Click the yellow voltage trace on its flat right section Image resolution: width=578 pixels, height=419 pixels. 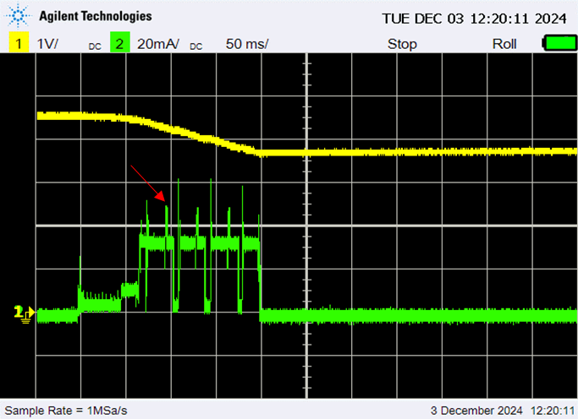pyautogui.click(x=423, y=152)
